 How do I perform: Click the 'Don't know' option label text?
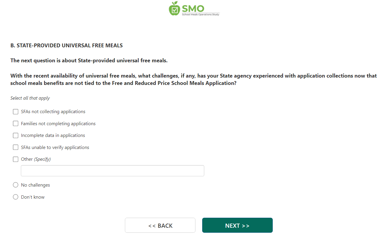pos(33,197)
